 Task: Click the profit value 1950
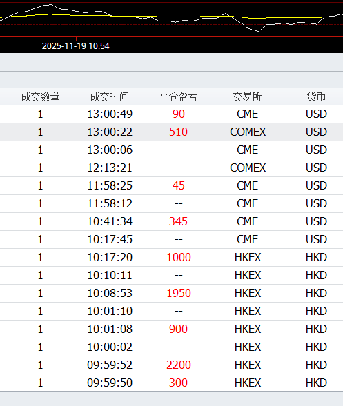[179, 293]
